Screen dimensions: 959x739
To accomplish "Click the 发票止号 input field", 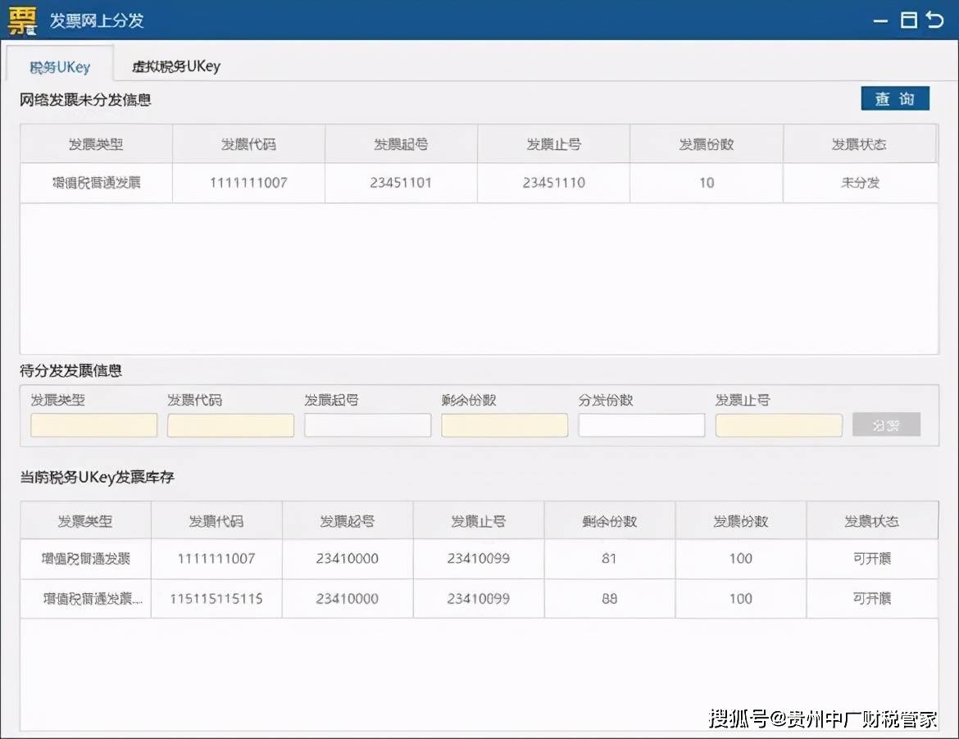I will coord(778,424).
